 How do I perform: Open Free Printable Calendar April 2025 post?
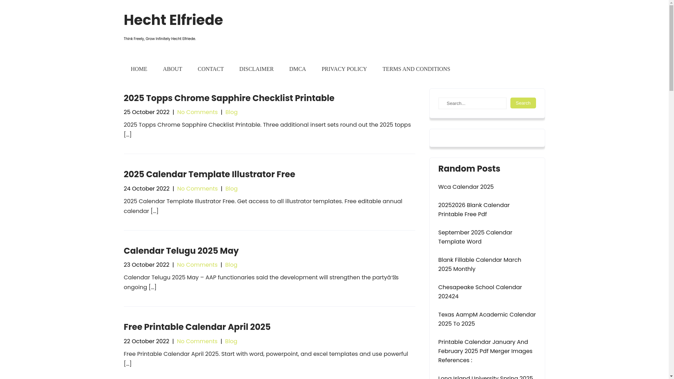[197, 327]
